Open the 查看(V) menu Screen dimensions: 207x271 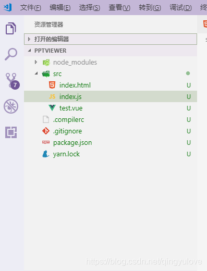pyautogui.click(x=119, y=8)
